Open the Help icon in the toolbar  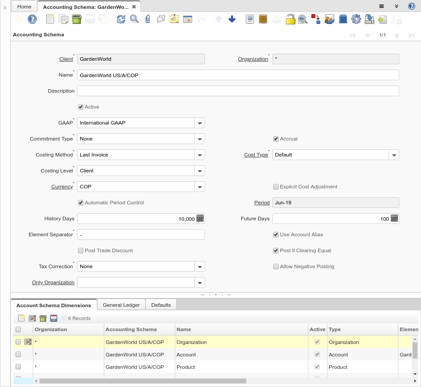point(32,19)
